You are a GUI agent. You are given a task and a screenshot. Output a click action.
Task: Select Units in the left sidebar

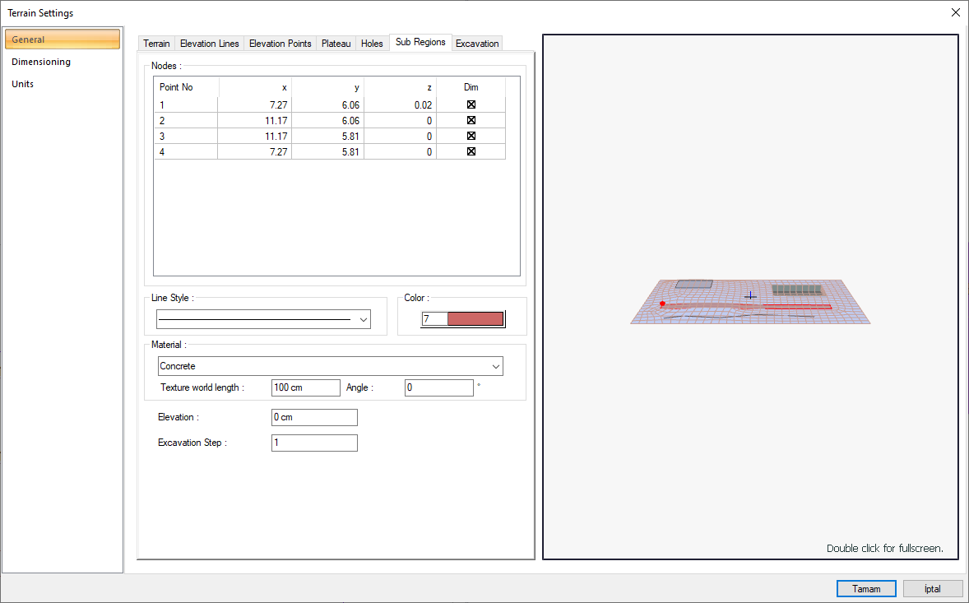(23, 84)
